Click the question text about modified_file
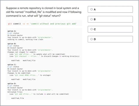The width and height of the screenshot is (139, 106). click(x=44, y=12)
